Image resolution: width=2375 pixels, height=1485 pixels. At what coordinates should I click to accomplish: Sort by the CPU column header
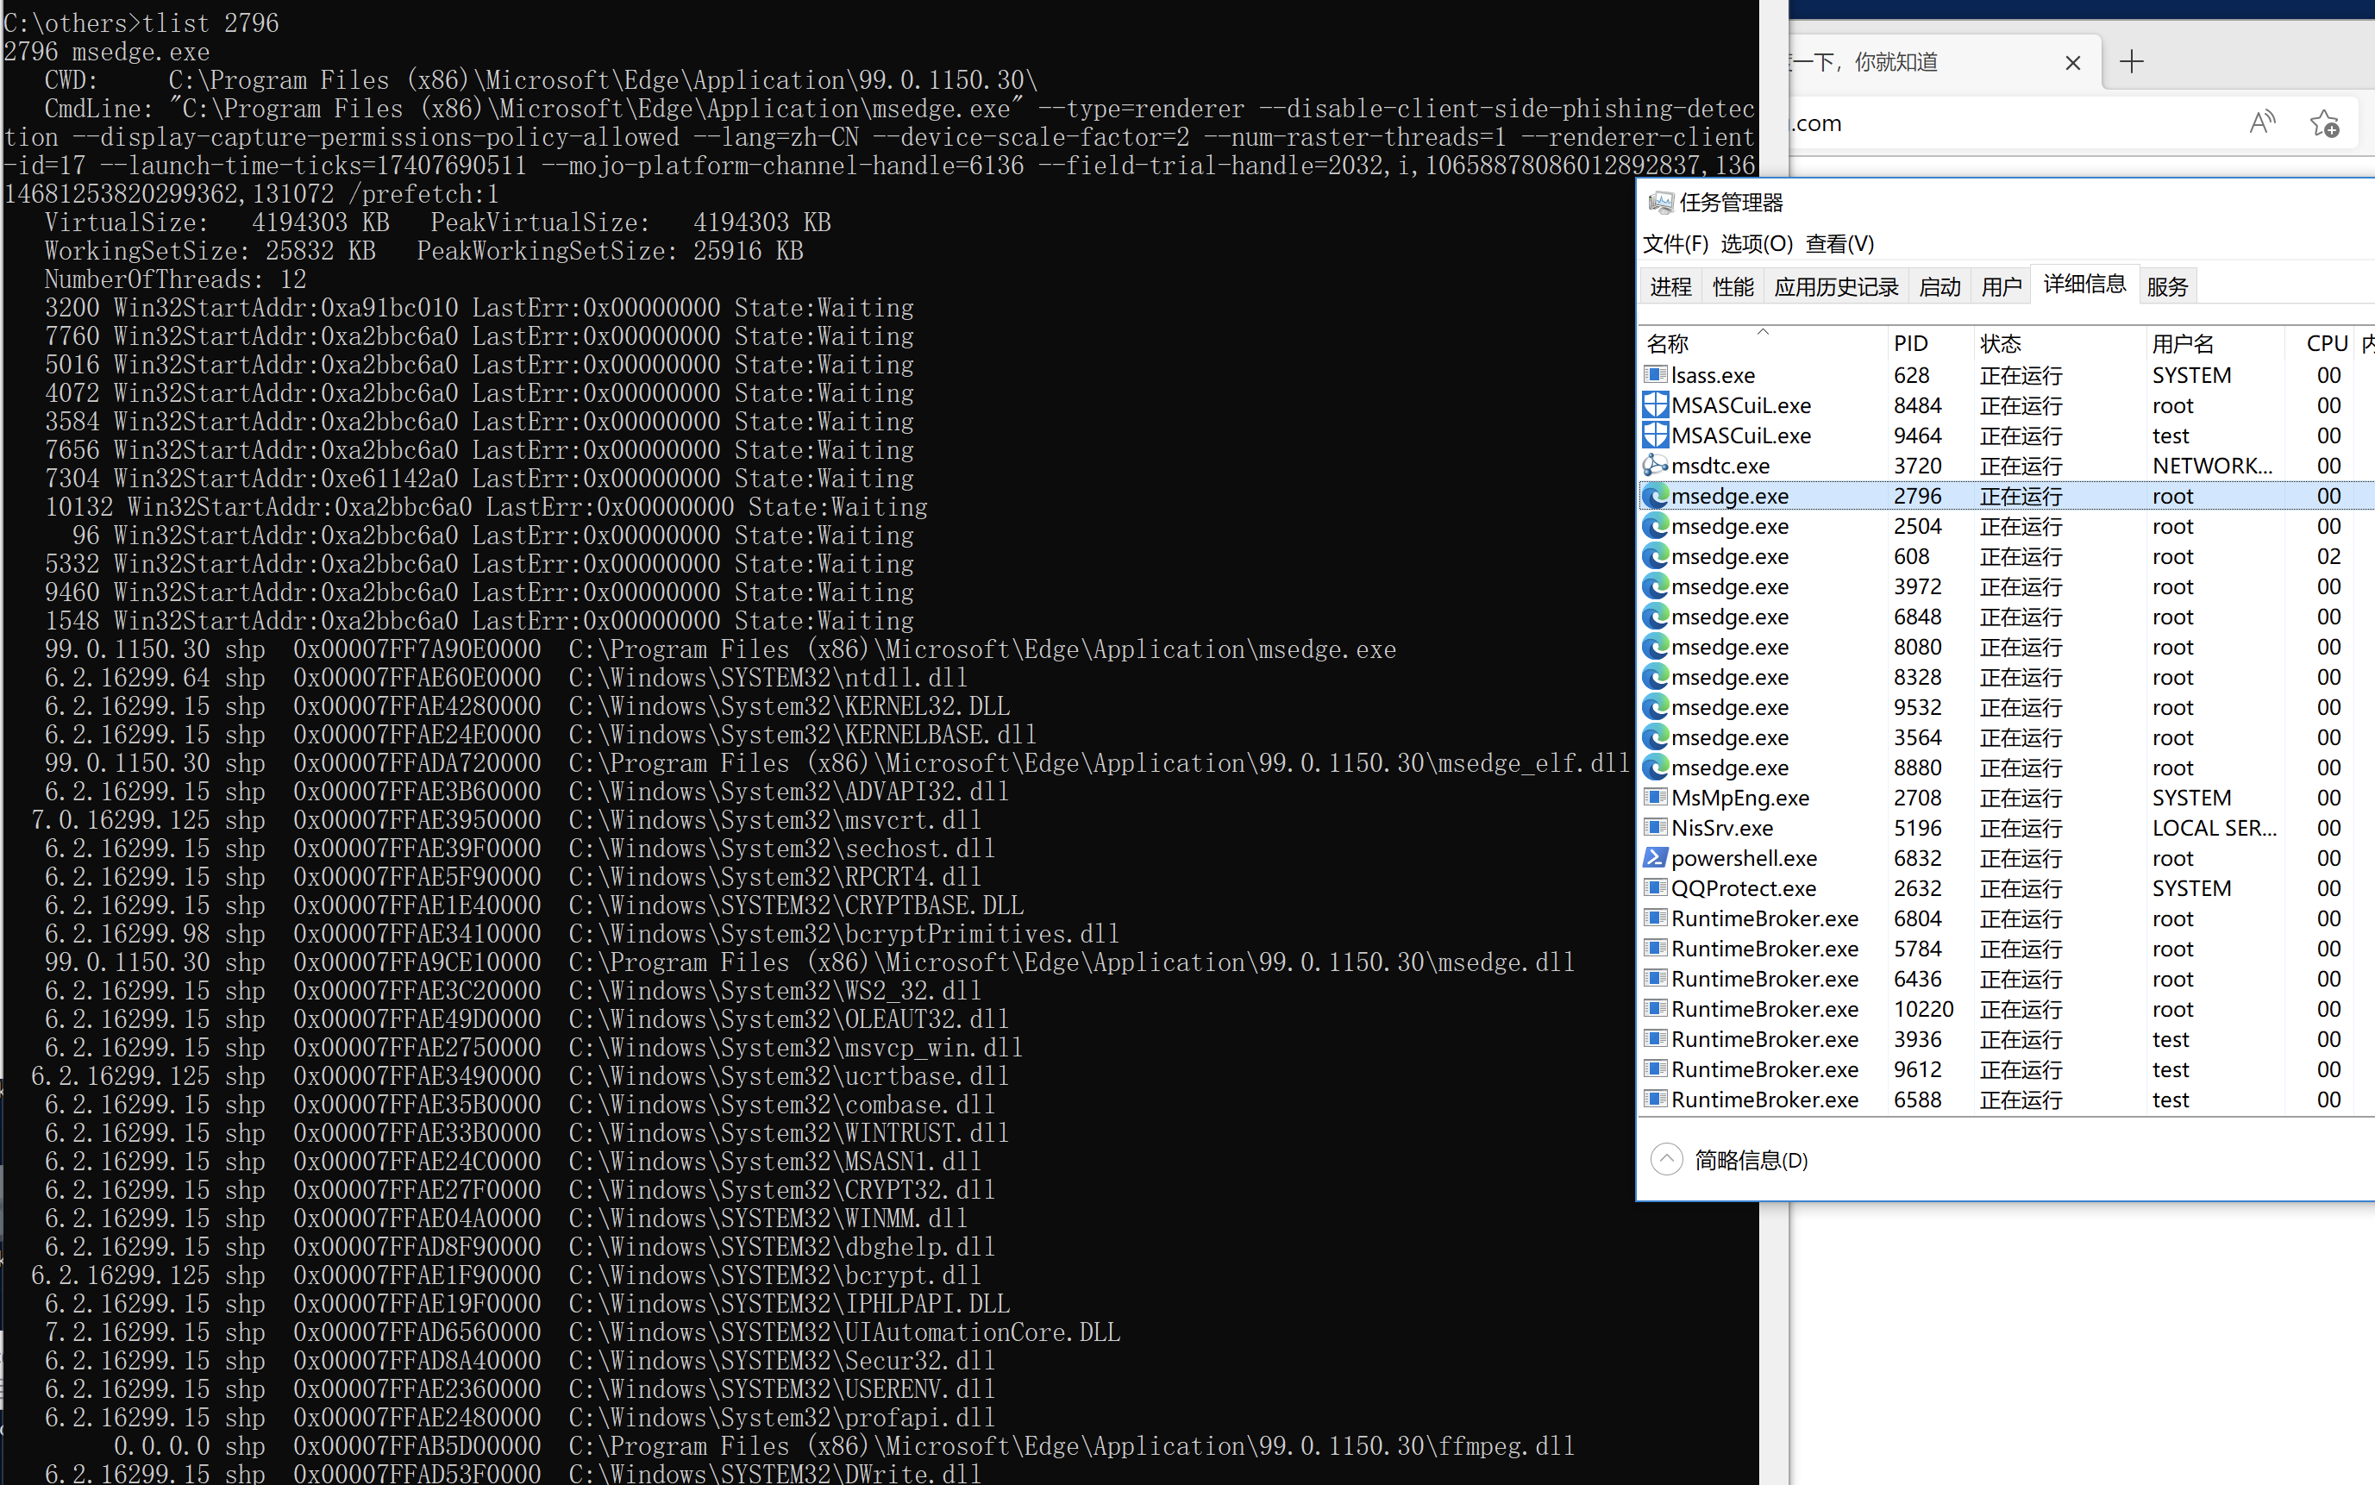point(2326,344)
